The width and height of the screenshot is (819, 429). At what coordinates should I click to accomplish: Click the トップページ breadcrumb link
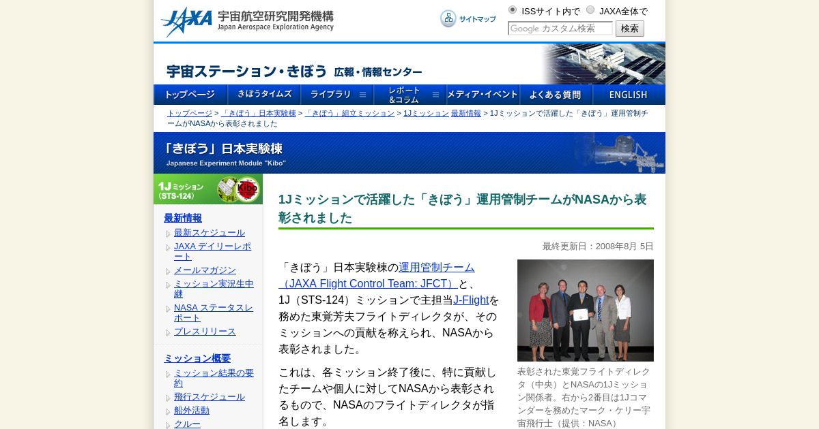pos(190,113)
